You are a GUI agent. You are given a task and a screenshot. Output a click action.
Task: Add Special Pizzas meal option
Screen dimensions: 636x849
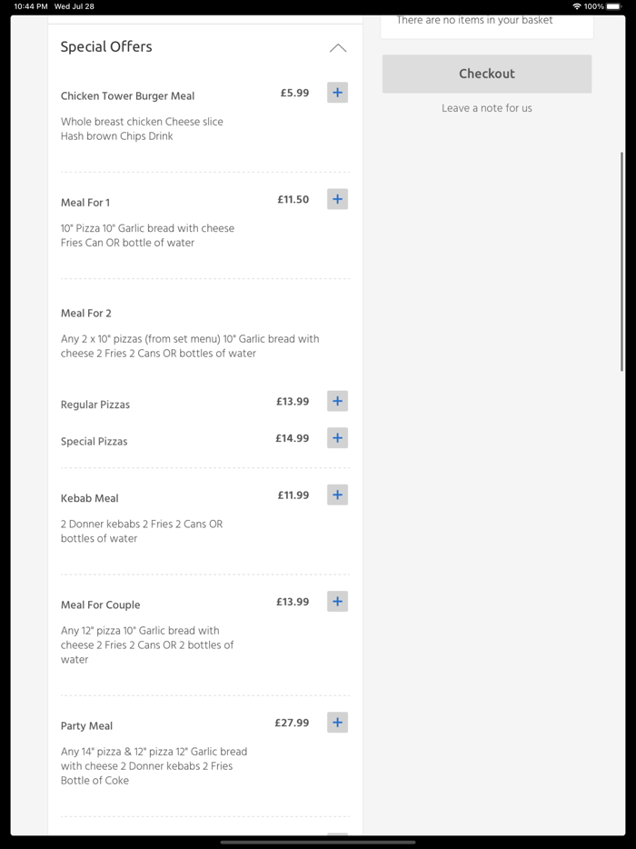coord(337,438)
